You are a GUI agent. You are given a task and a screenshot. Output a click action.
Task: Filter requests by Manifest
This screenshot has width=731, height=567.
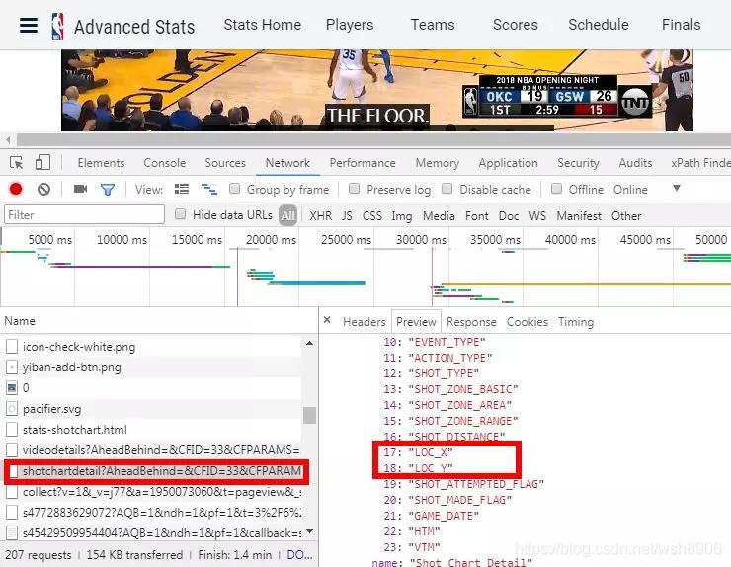click(x=579, y=216)
